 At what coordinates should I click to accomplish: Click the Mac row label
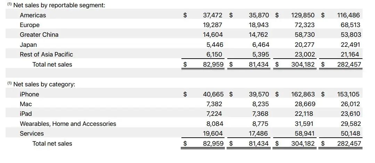click(26, 104)
